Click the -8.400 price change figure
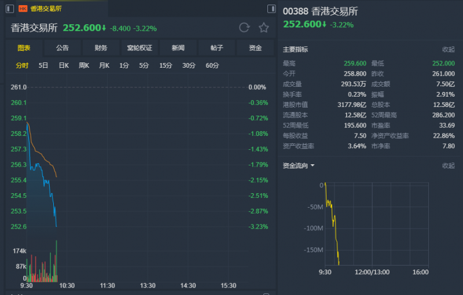Screen dimensions: 463x295 tap(120, 28)
